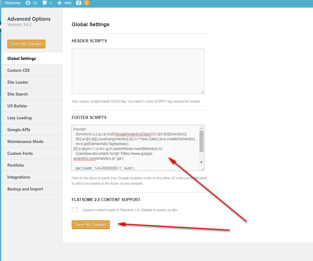Click the bottom Save All Changes button
The height and width of the screenshot is (261, 313).
(90, 224)
